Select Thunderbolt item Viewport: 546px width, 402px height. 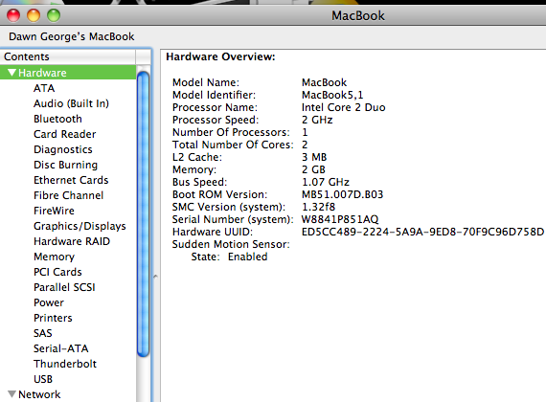[x=65, y=364]
